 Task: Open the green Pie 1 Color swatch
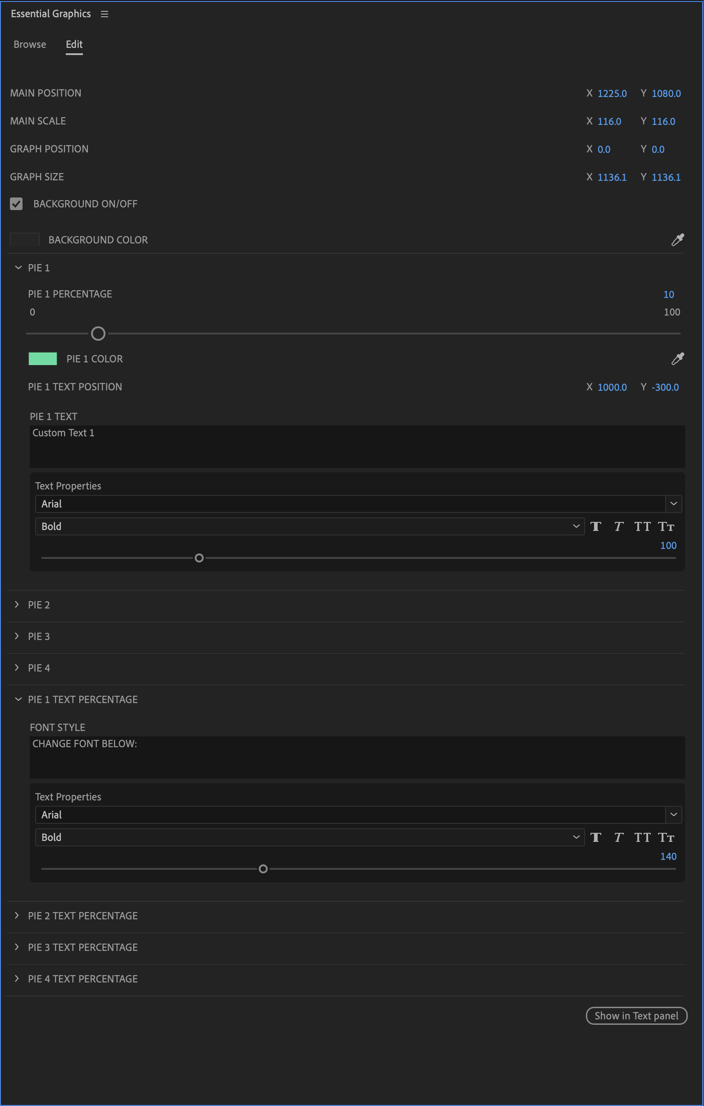(43, 359)
